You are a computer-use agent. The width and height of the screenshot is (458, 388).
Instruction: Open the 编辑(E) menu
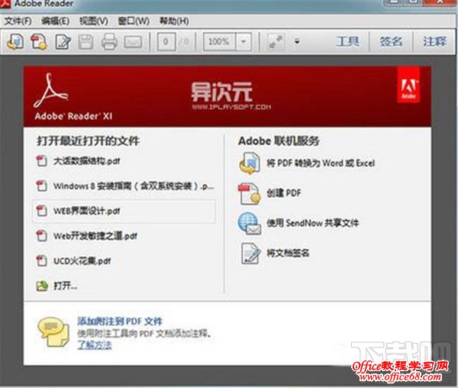(x=56, y=21)
